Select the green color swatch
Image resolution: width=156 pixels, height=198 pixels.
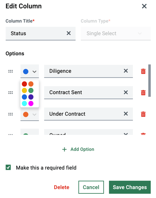coord(31,90)
